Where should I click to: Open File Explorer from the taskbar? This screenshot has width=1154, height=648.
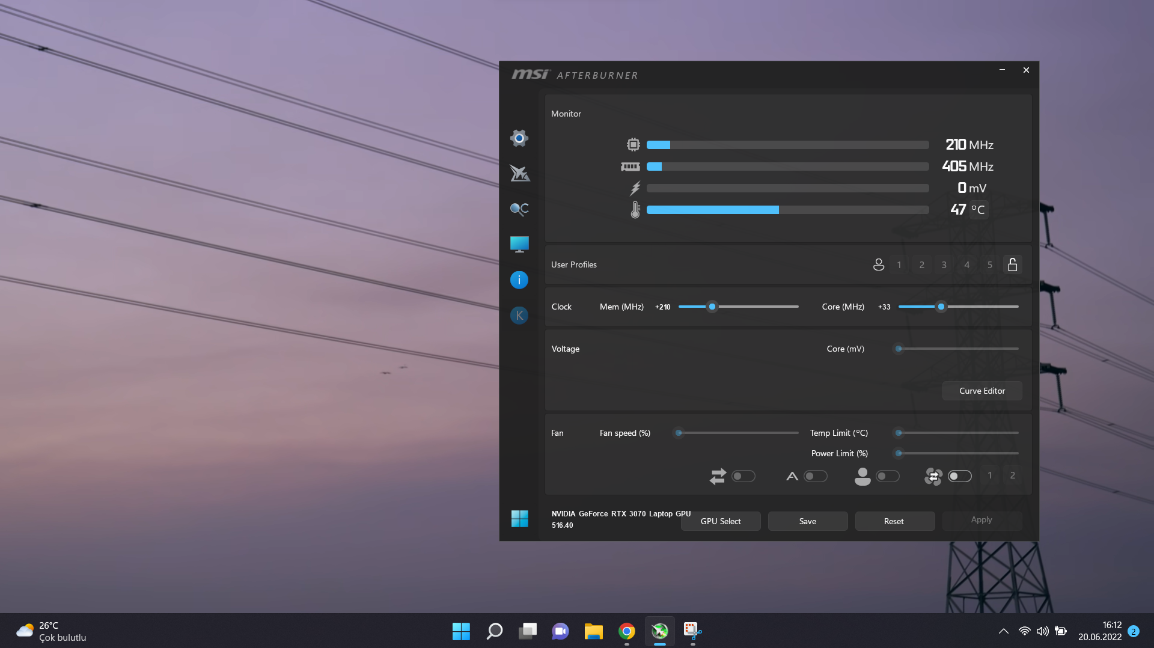(x=594, y=631)
